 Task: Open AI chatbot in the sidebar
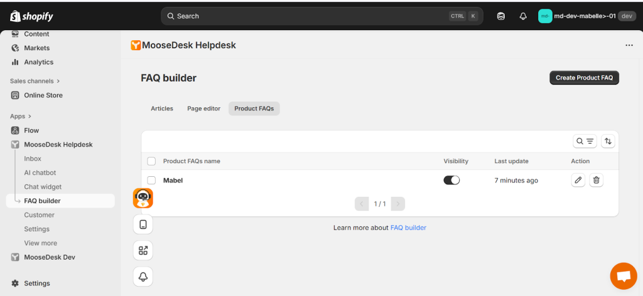(40, 172)
